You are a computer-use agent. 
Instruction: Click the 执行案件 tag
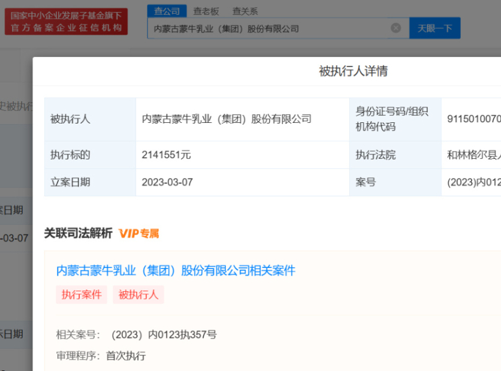point(82,294)
